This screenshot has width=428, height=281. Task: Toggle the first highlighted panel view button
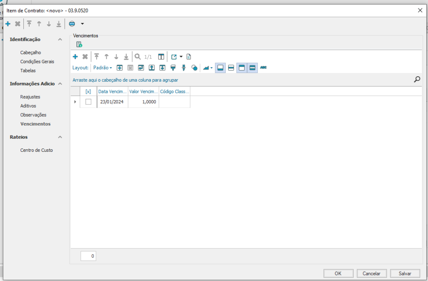click(x=220, y=68)
